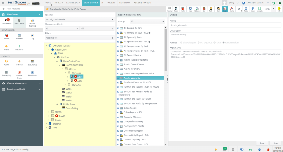Open the Filters dropdown showing No Filter

[x=79, y=38]
